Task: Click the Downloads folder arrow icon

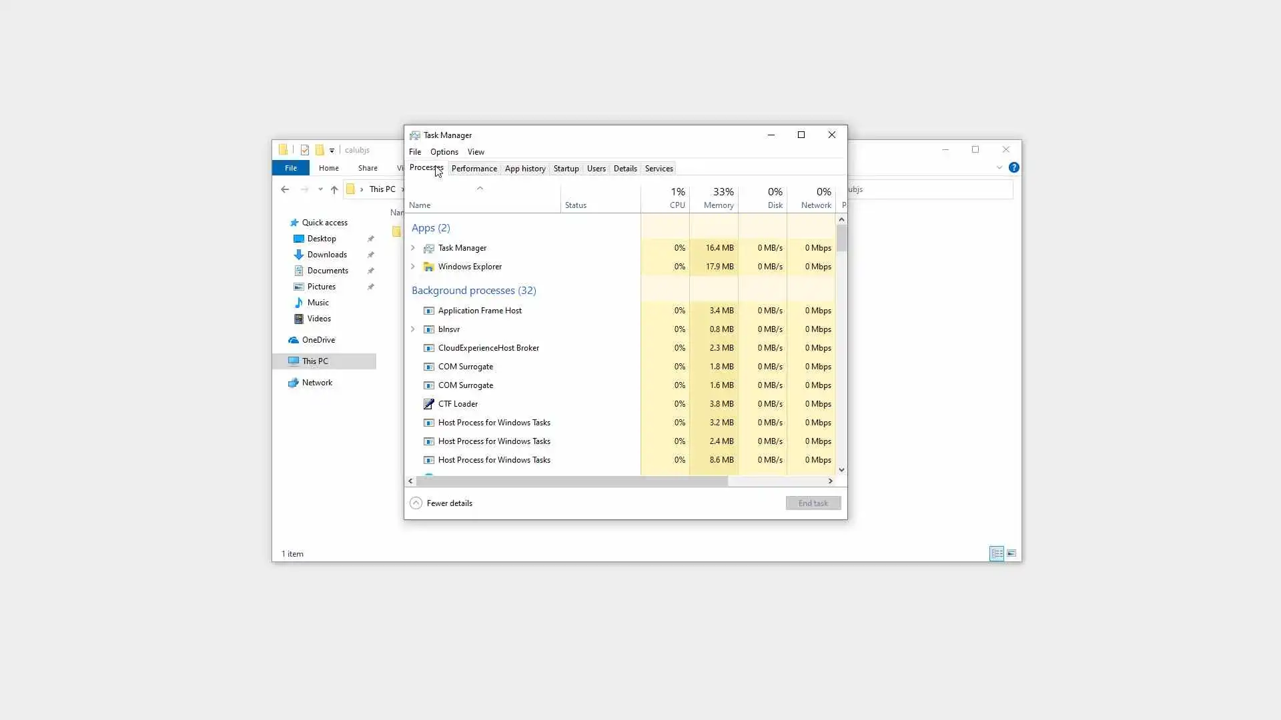Action: [298, 255]
